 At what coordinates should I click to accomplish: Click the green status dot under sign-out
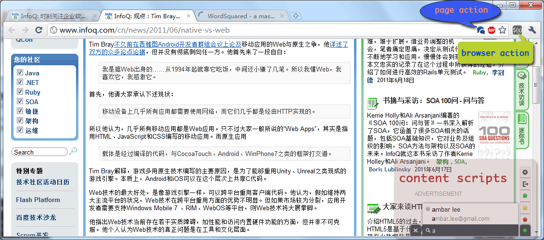point(525,196)
